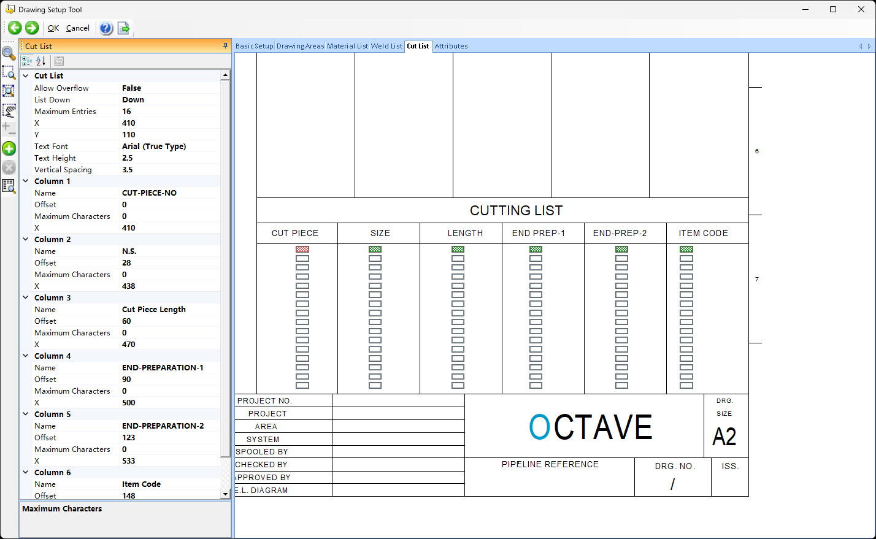Collapse the Column 5 property group
876x539 pixels.
[x=26, y=415]
